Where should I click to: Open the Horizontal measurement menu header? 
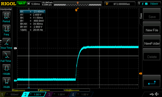[6, 9]
